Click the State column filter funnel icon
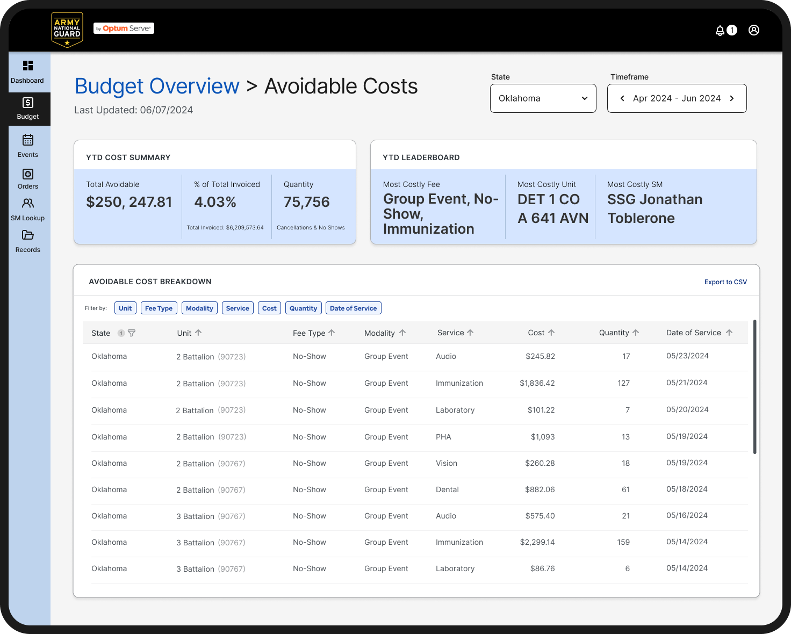Image resolution: width=791 pixels, height=634 pixels. pos(132,333)
